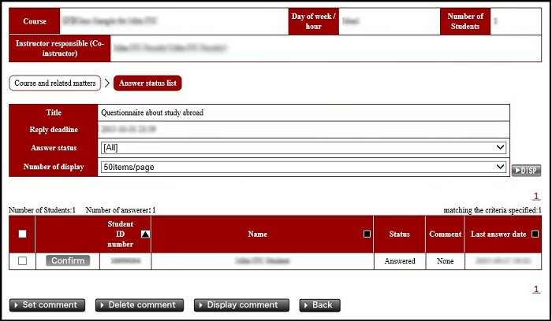Go to Course and related matters breadcrumb
The image size is (552, 321).
click(x=55, y=83)
